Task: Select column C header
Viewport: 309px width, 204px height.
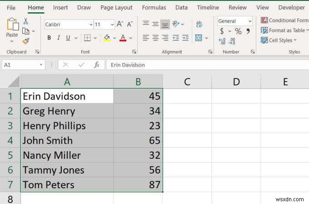Action: [187, 82]
